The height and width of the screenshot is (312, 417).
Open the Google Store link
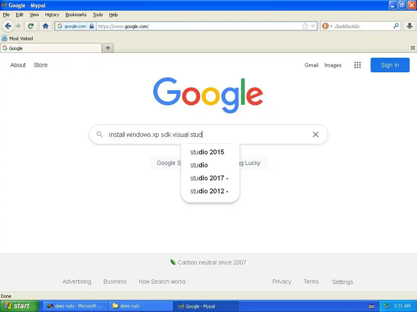coord(40,65)
